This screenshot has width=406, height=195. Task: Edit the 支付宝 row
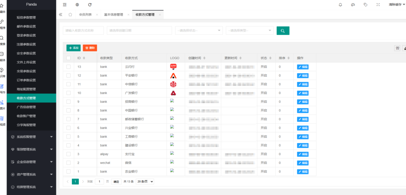tap(303, 154)
